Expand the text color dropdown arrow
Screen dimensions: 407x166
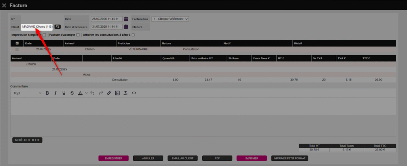click(86, 93)
